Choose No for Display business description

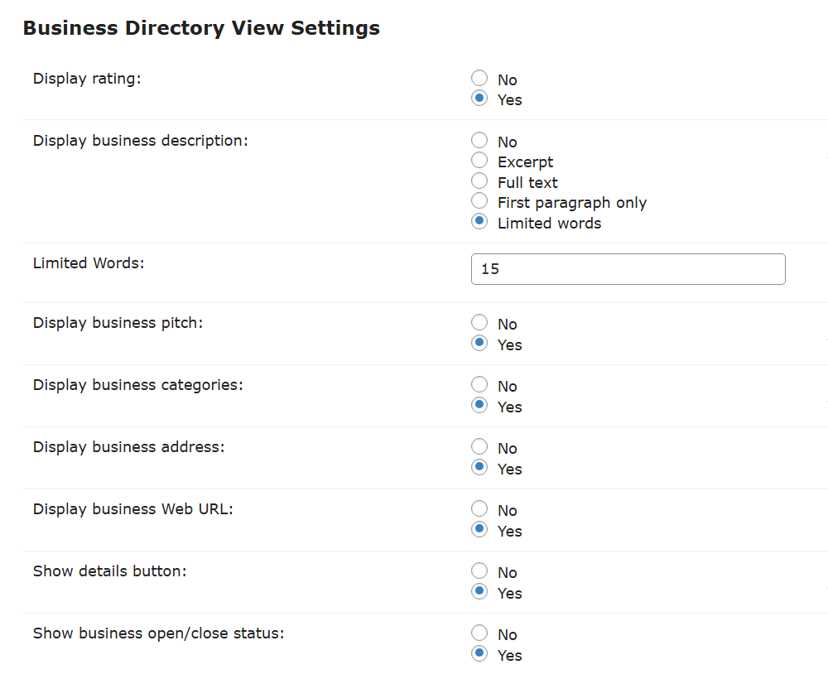click(x=479, y=141)
